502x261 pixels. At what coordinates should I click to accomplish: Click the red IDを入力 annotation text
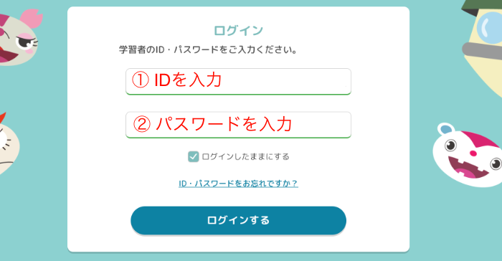point(188,80)
